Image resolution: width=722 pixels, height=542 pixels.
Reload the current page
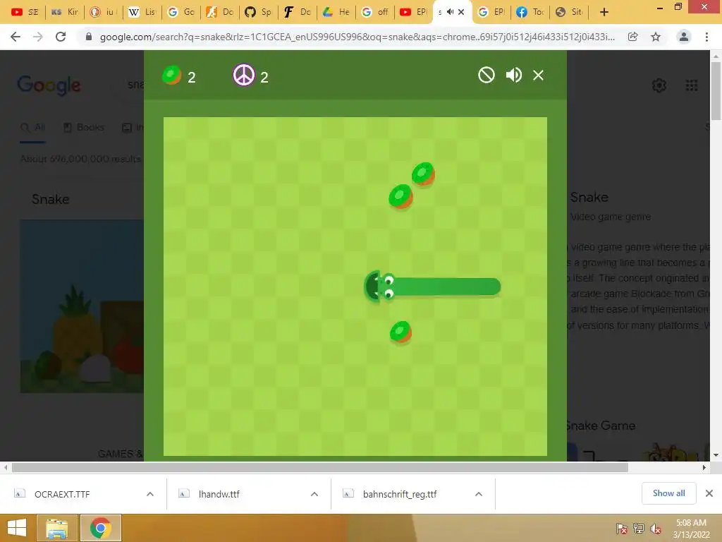click(61, 37)
